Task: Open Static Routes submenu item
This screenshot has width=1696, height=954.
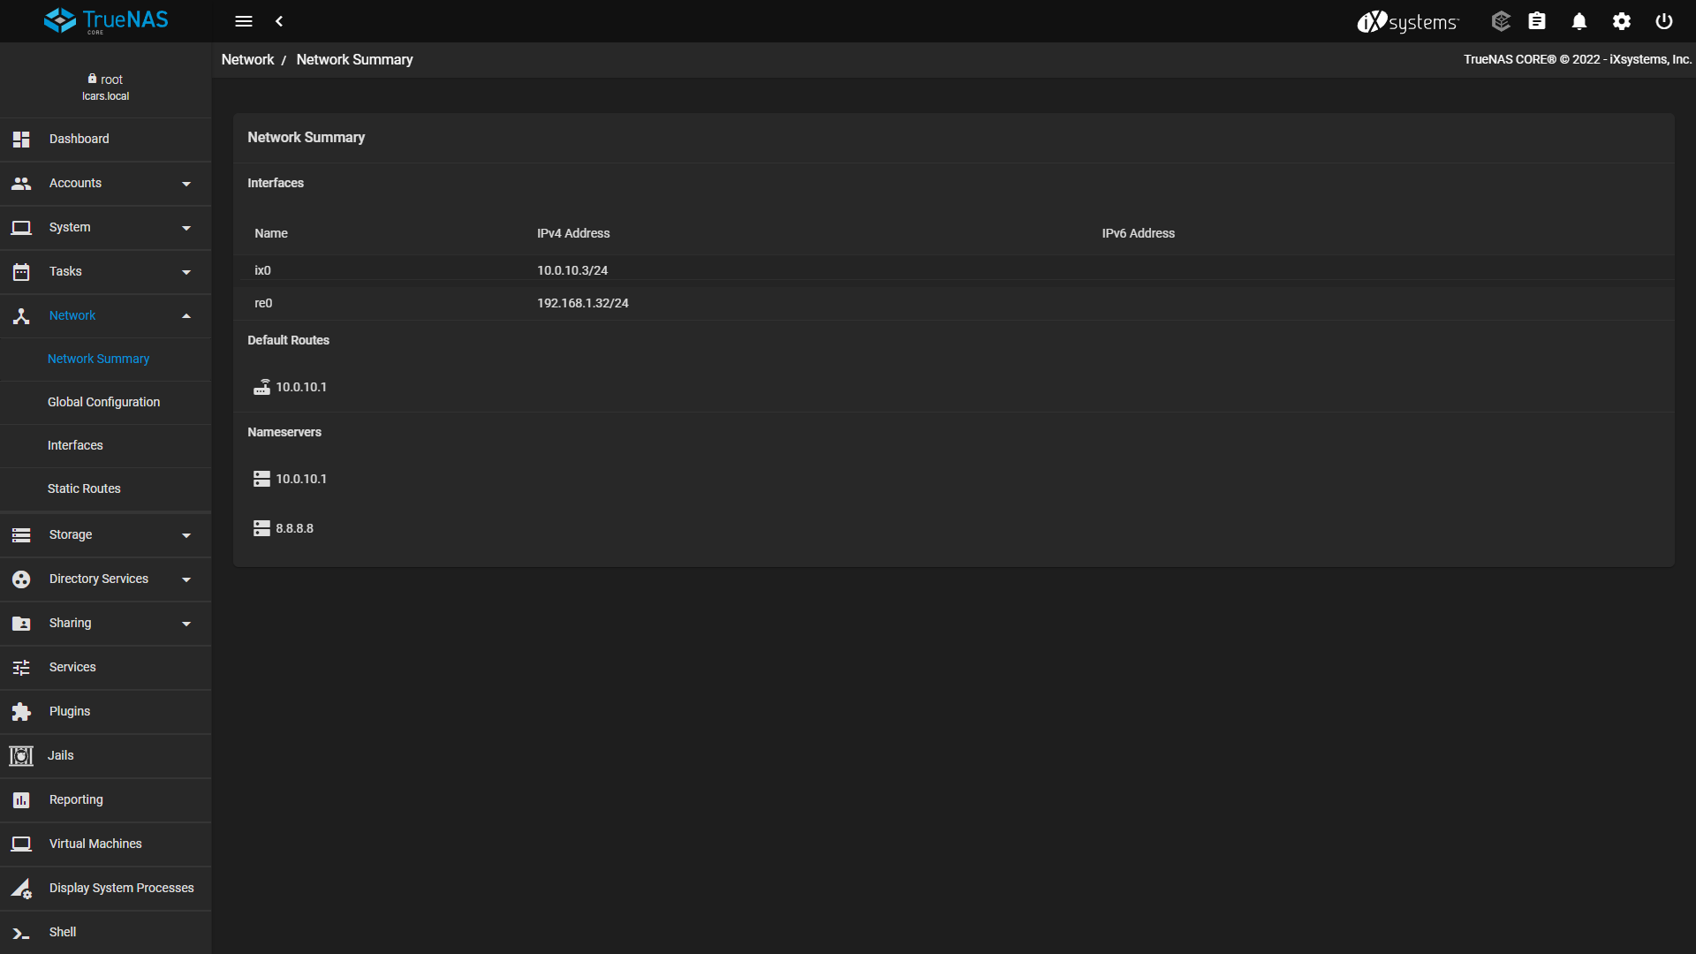Action: point(84,489)
